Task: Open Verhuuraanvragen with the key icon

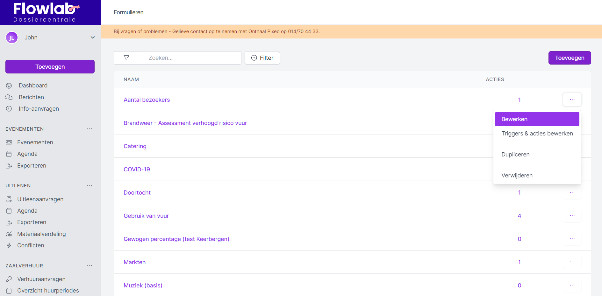Action: coord(41,279)
